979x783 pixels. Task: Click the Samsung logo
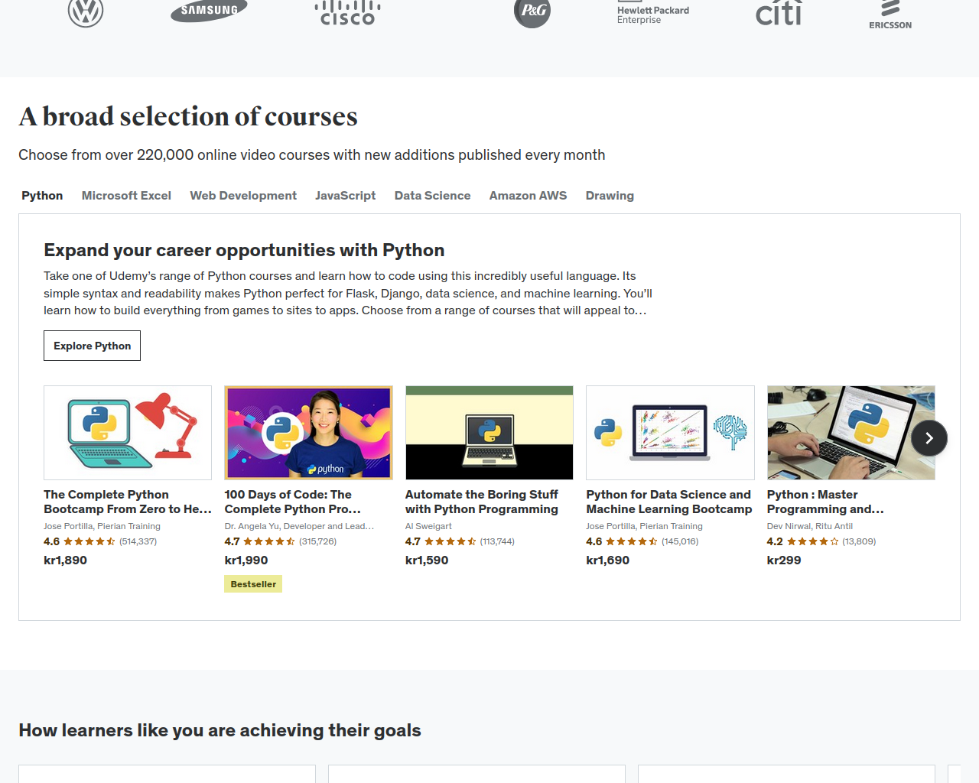209,11
